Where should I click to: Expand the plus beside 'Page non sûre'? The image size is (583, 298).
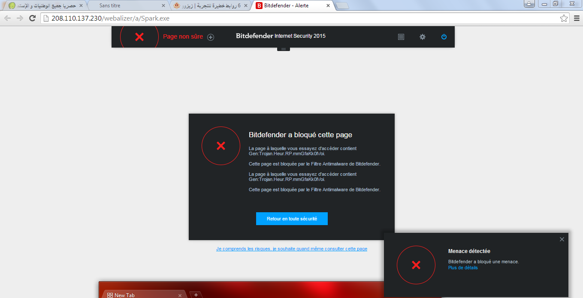tap(211, 37)
